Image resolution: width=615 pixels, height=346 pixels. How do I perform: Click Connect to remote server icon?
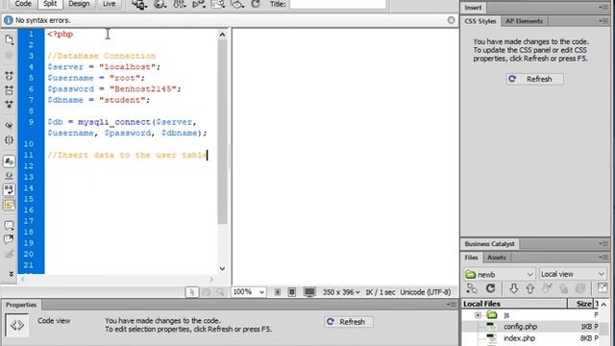point(472,288)
